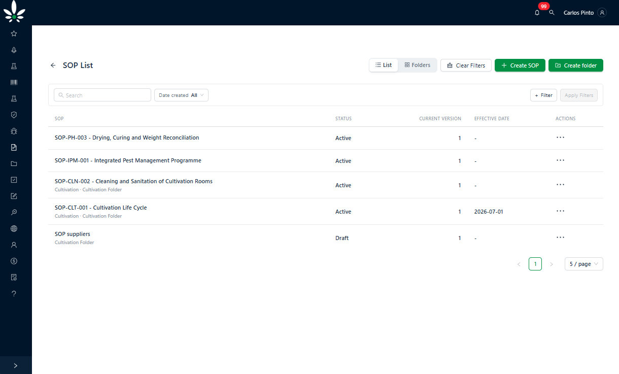619x374 pixels.
Task: Click the Create folder button
Action: click(x=576, y=65)
